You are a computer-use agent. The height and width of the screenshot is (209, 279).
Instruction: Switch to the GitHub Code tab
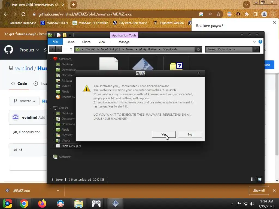pos(19,84)
